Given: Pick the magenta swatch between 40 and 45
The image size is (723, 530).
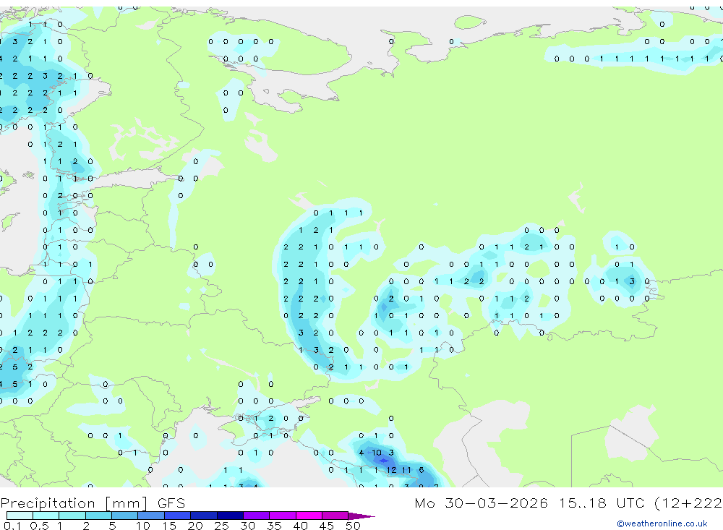Looking at the screenshot, I should pos(309,516).
